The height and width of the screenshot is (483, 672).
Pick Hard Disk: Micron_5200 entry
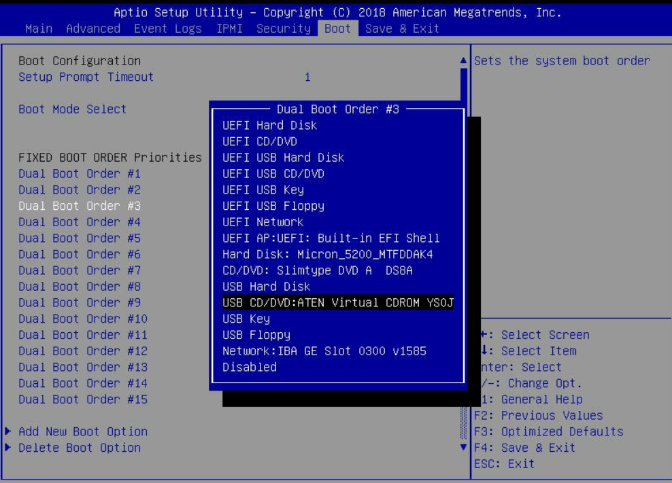(x=327, y=254)
